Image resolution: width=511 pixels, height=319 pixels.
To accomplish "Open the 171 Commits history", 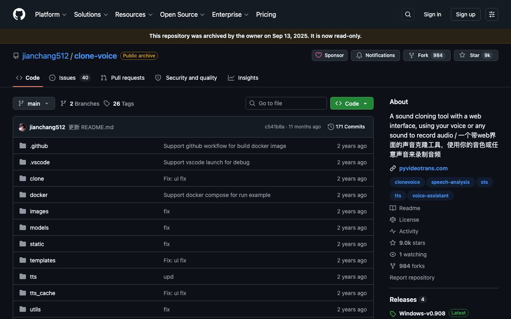I will pyautogui.click(x=346, y=127).
